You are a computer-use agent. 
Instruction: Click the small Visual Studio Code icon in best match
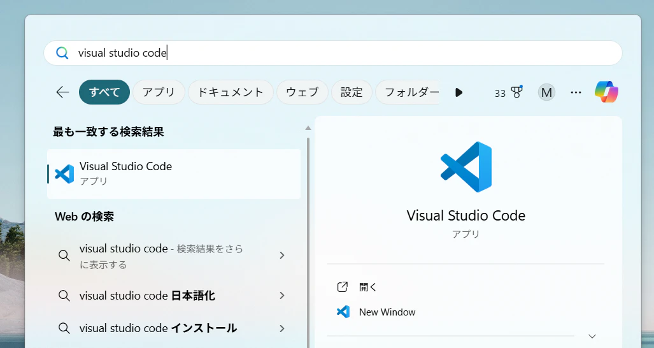[x=65, y=173]
